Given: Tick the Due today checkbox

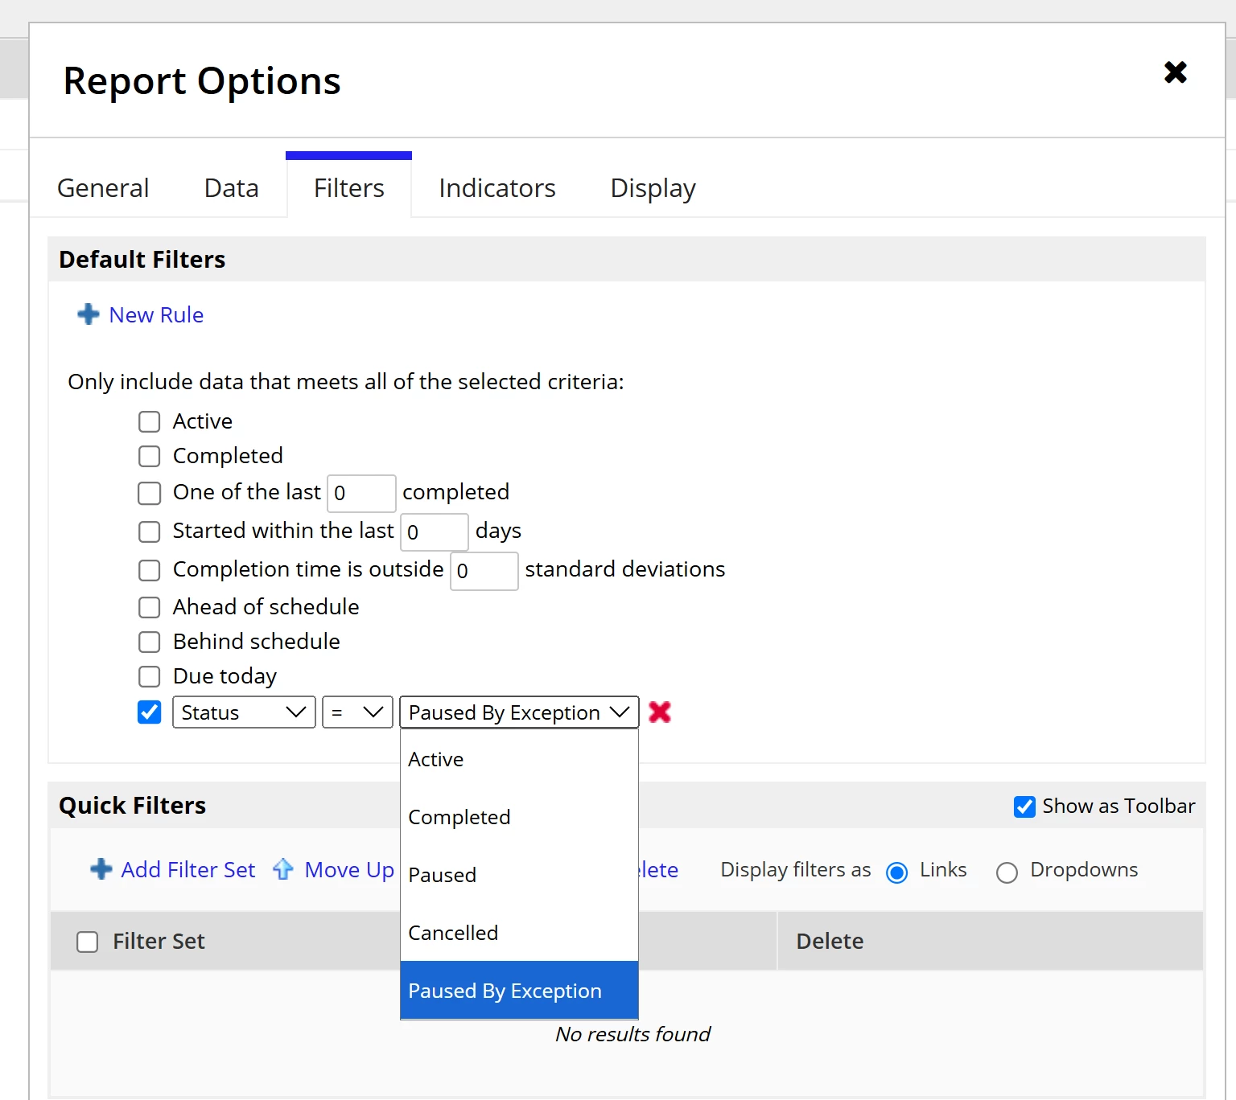Looking at the screenshot, I should point(150,676).
